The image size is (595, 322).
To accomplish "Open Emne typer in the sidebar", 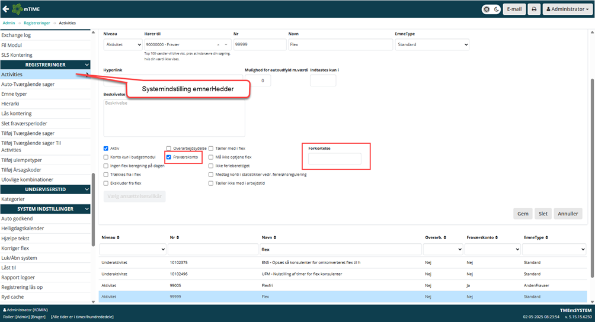I will 14,94.
